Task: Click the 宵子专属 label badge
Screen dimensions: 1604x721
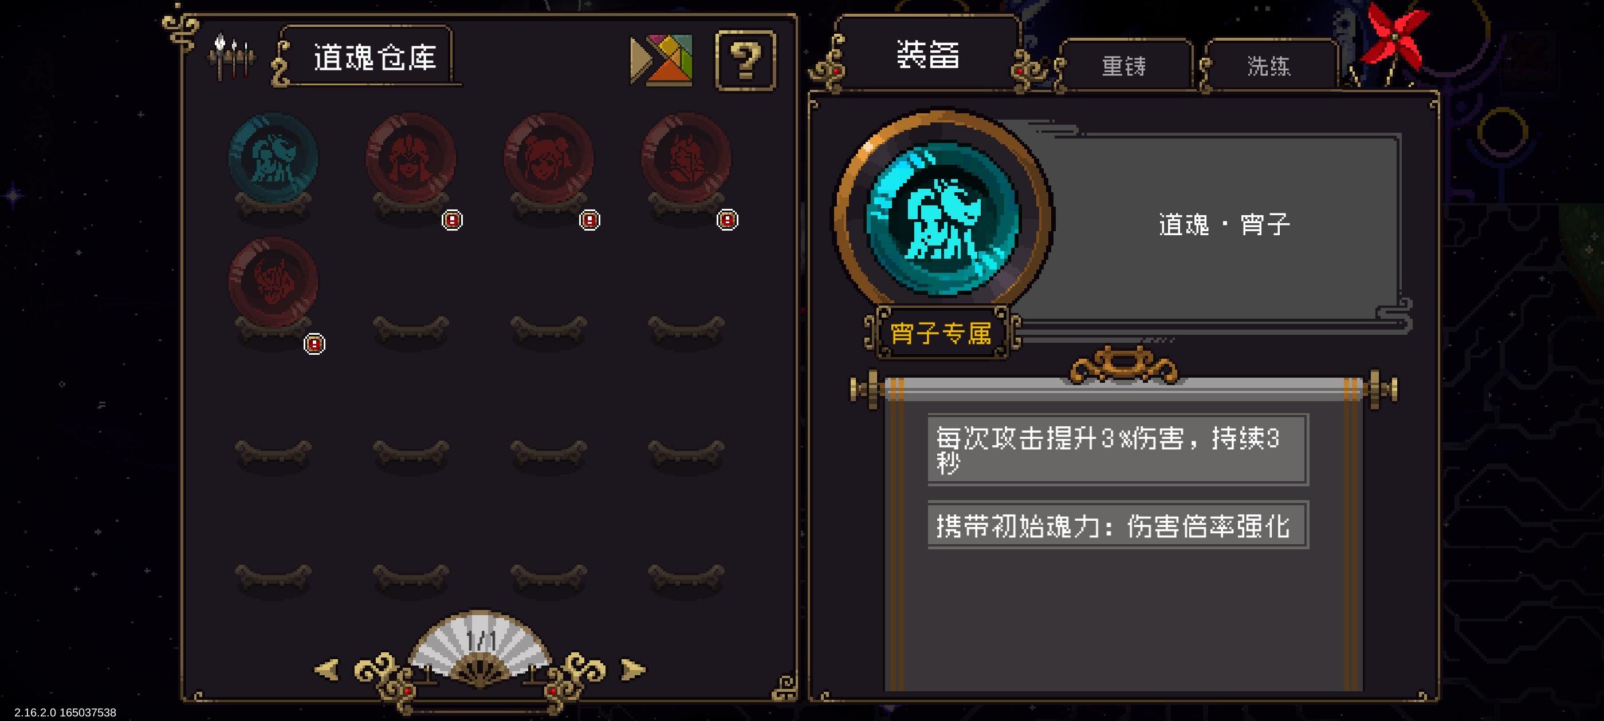Action: coord(941,334)
